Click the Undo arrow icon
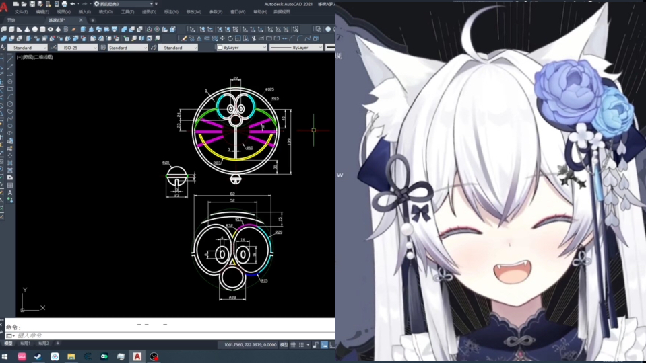 (73, 4)
